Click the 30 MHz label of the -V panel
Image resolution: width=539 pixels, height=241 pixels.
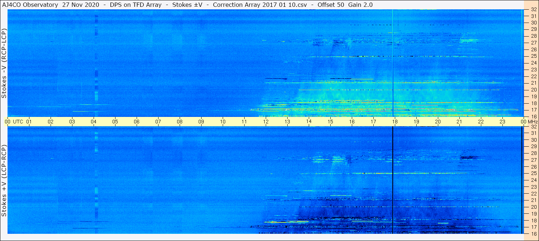click(x=533, y=23)
